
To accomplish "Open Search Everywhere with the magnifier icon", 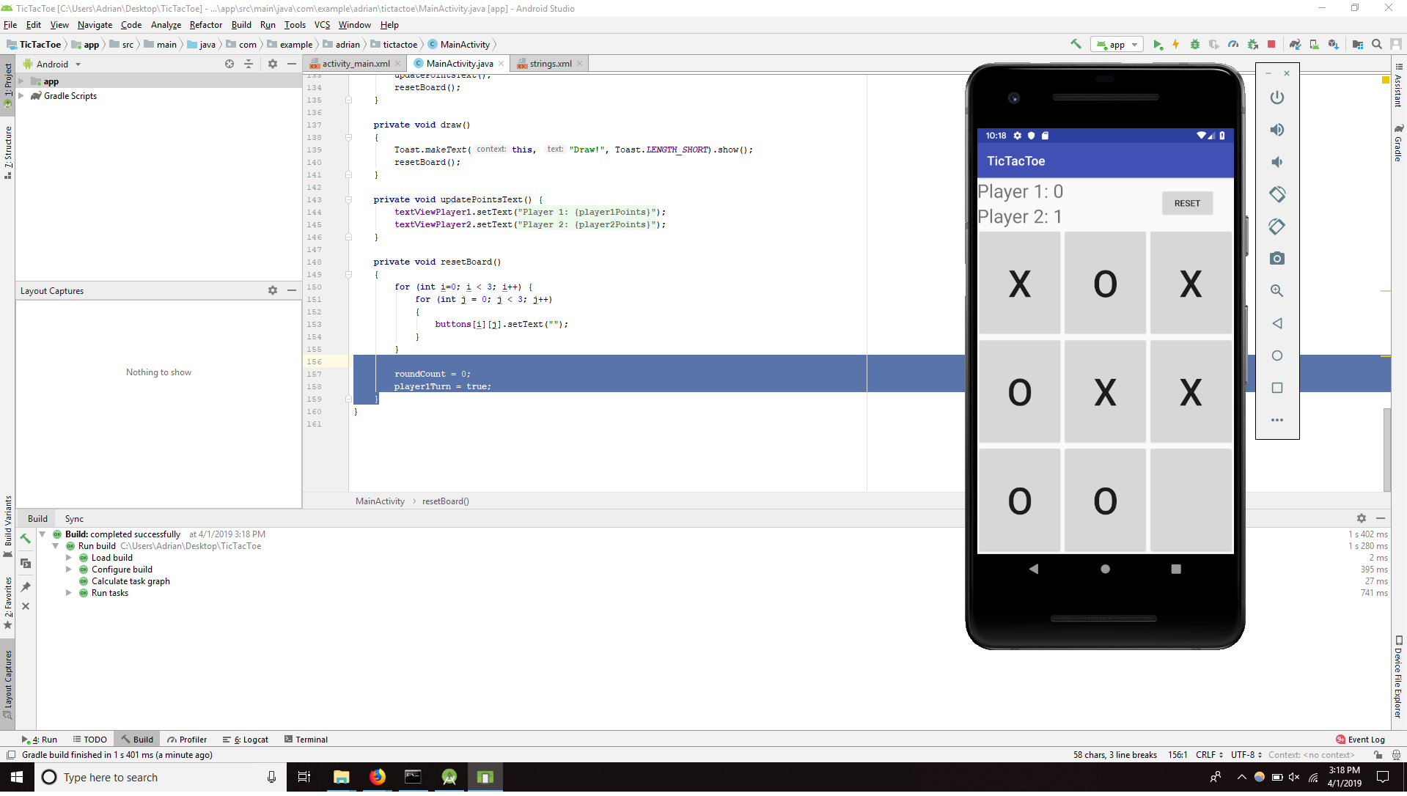I will pos(1377,44).
